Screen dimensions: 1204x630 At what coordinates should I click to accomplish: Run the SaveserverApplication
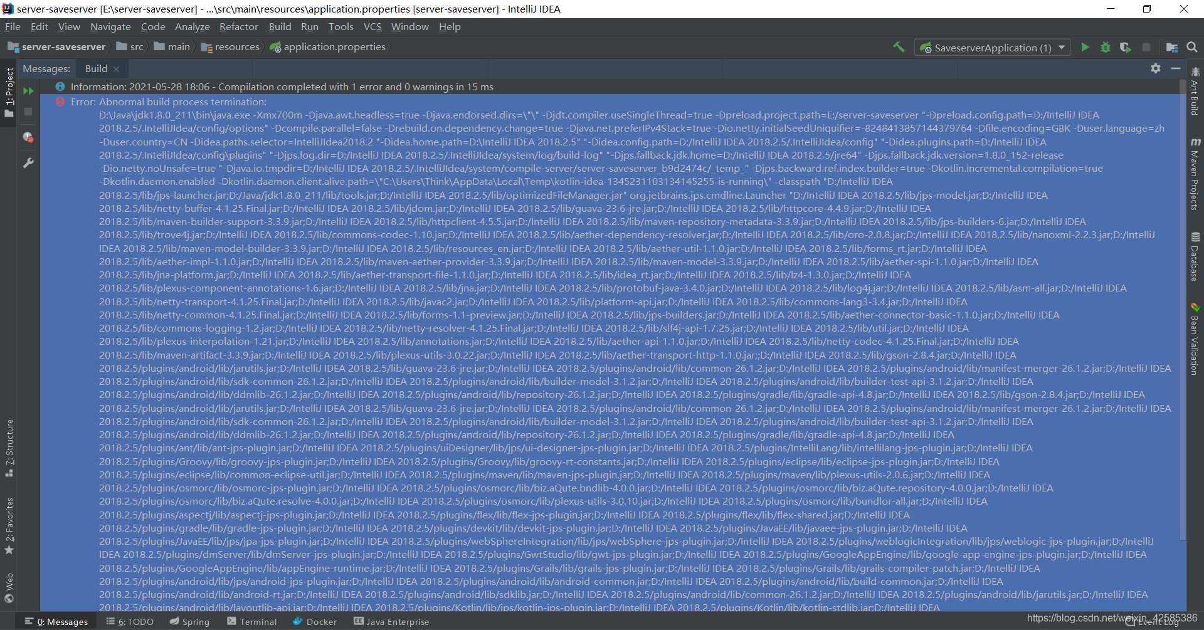click(x=1085, y=47)
